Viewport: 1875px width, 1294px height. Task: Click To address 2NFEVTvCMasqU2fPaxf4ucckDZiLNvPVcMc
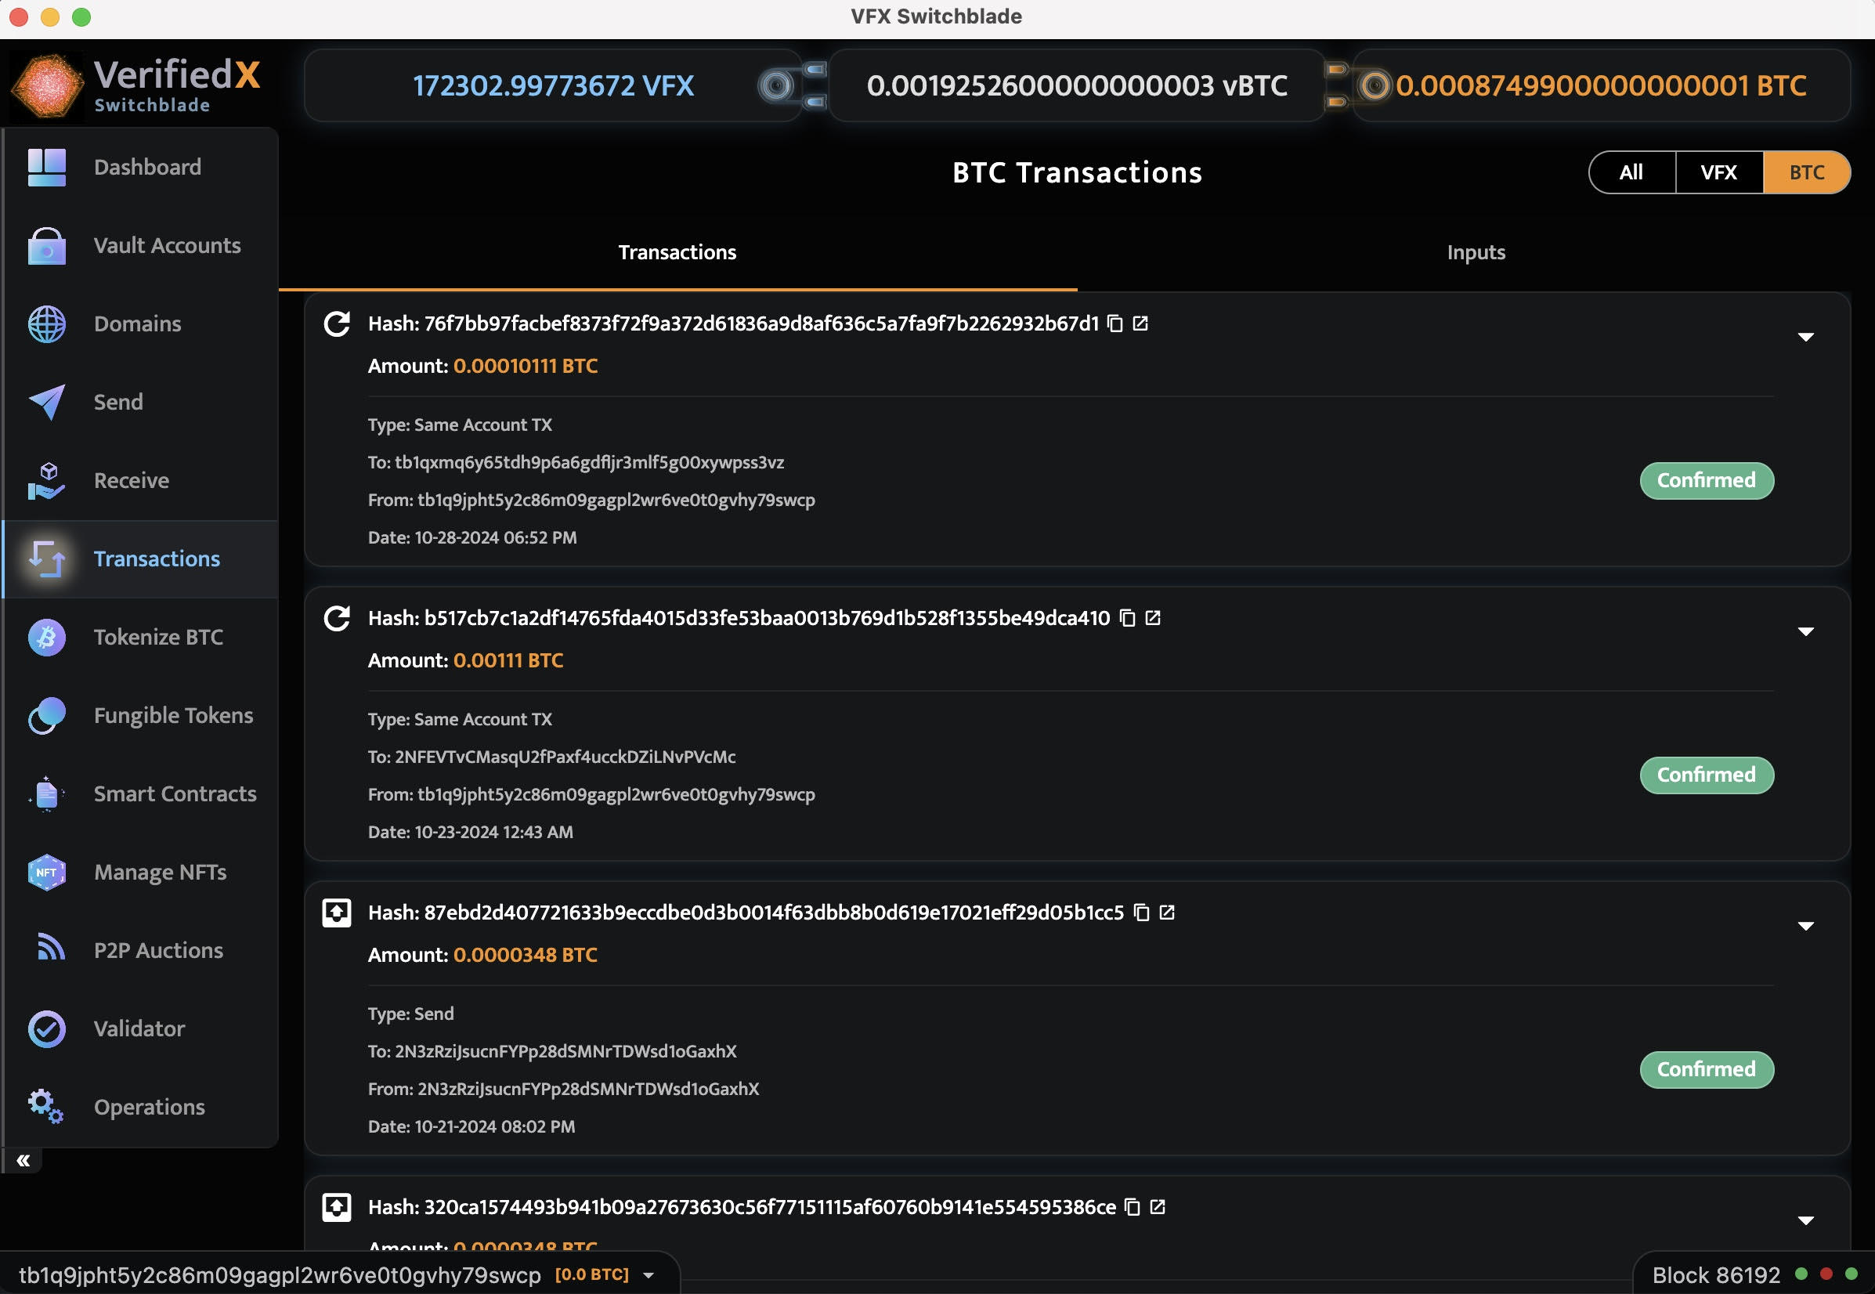(565, 757)
